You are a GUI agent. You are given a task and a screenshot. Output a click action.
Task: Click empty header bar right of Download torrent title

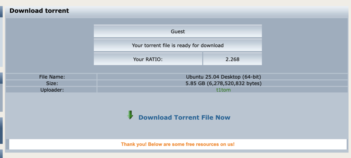click(x=206, y=11)
